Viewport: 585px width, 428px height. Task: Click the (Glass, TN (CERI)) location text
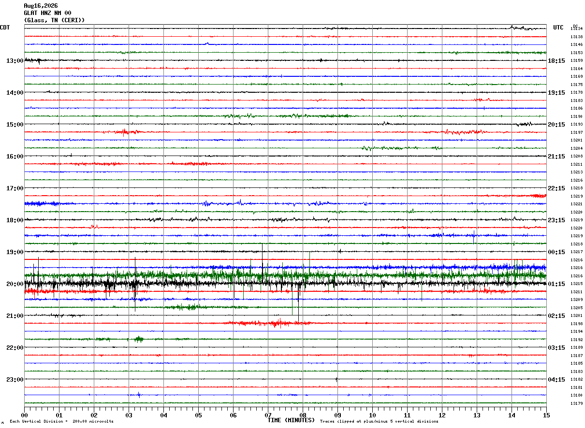[55, 20]
